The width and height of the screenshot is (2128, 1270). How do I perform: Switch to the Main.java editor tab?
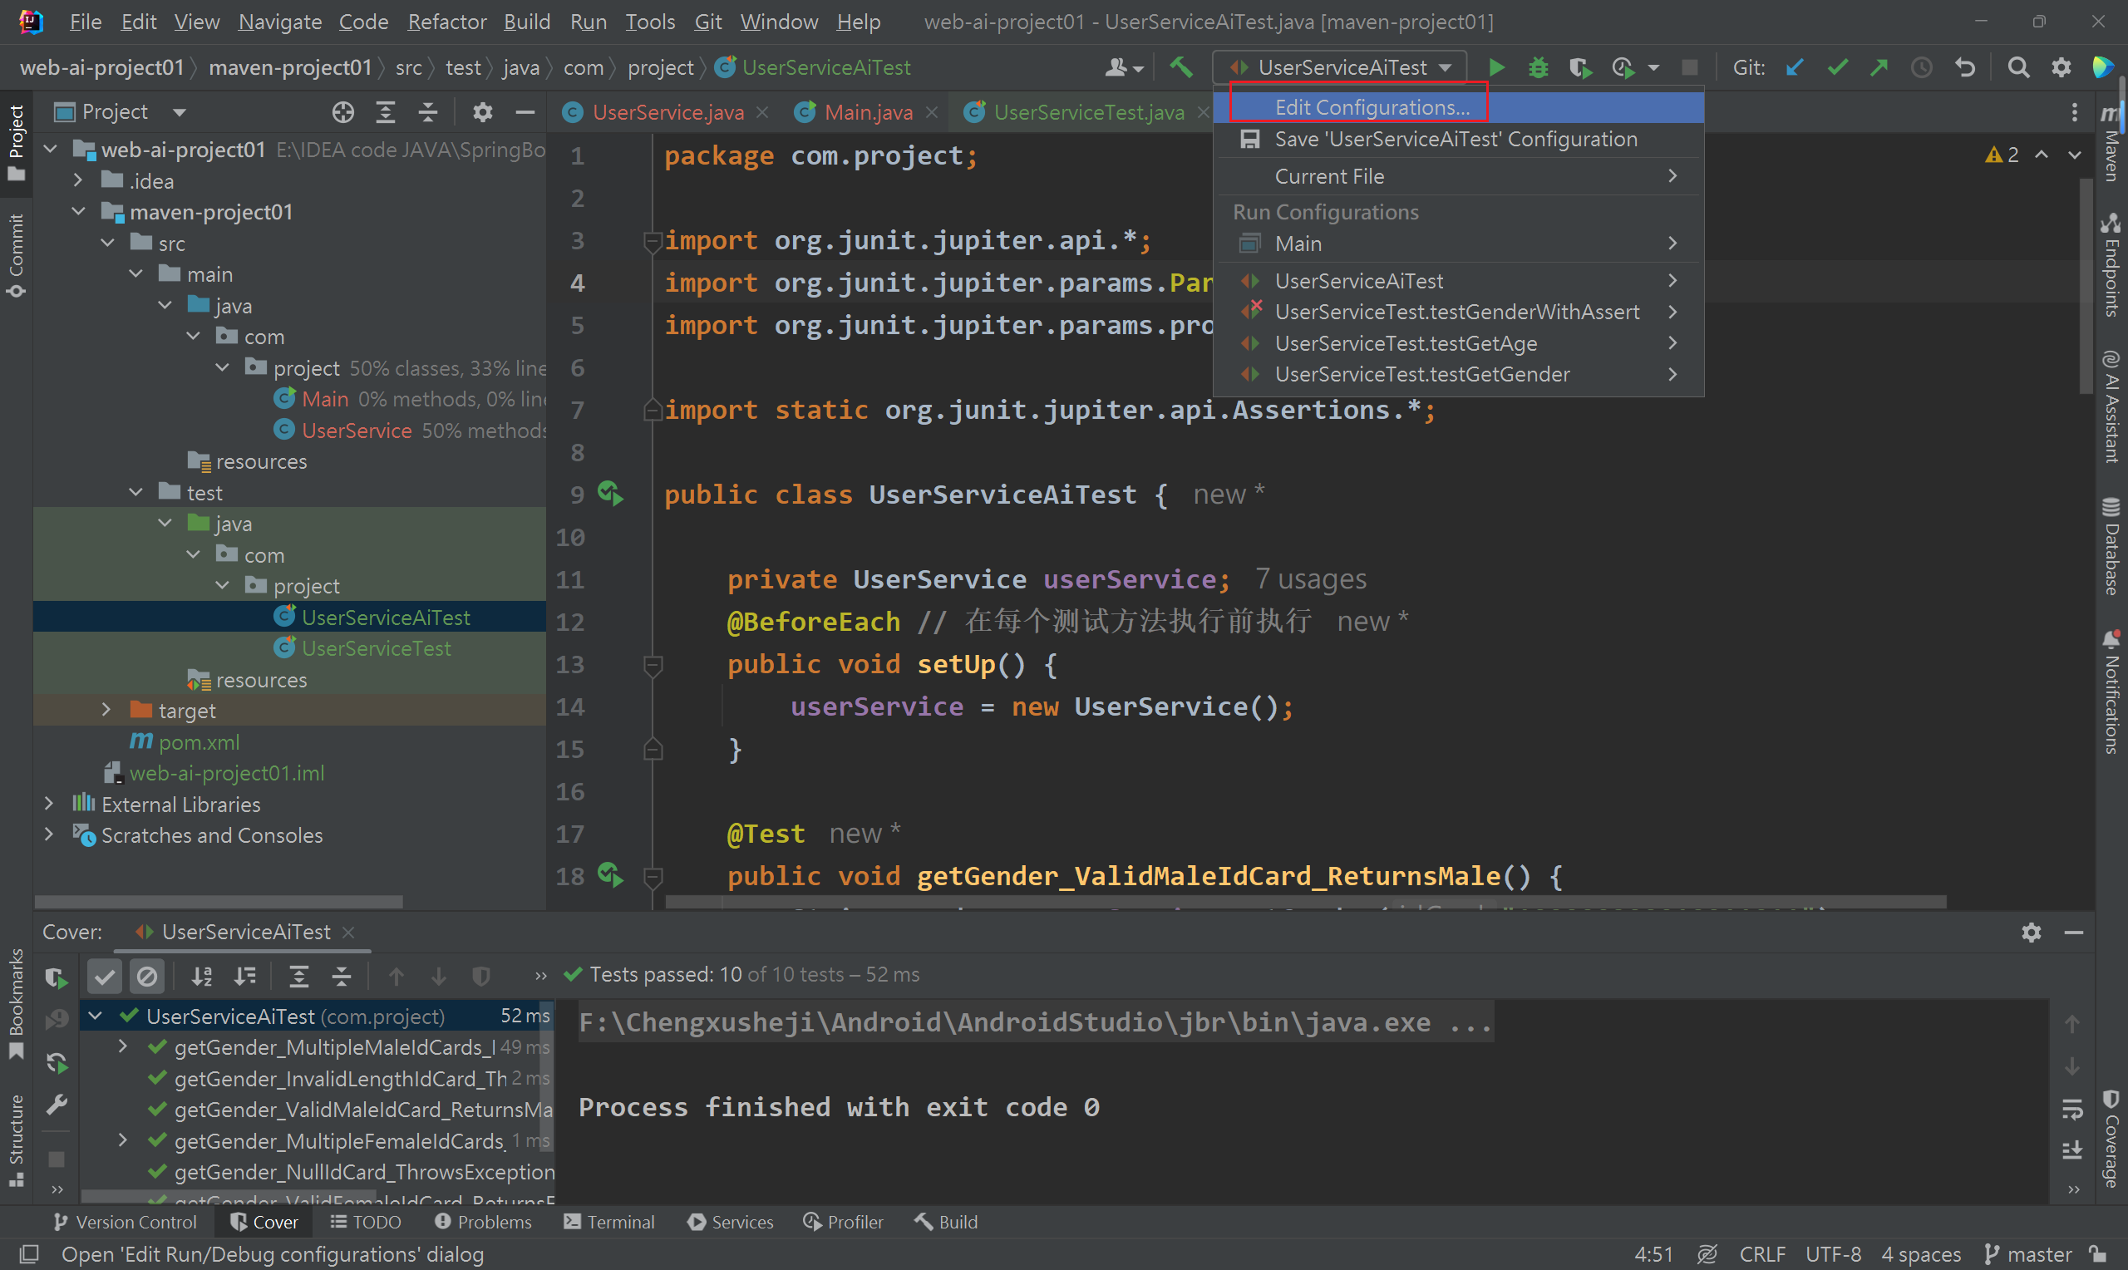(x=867, y=112)
